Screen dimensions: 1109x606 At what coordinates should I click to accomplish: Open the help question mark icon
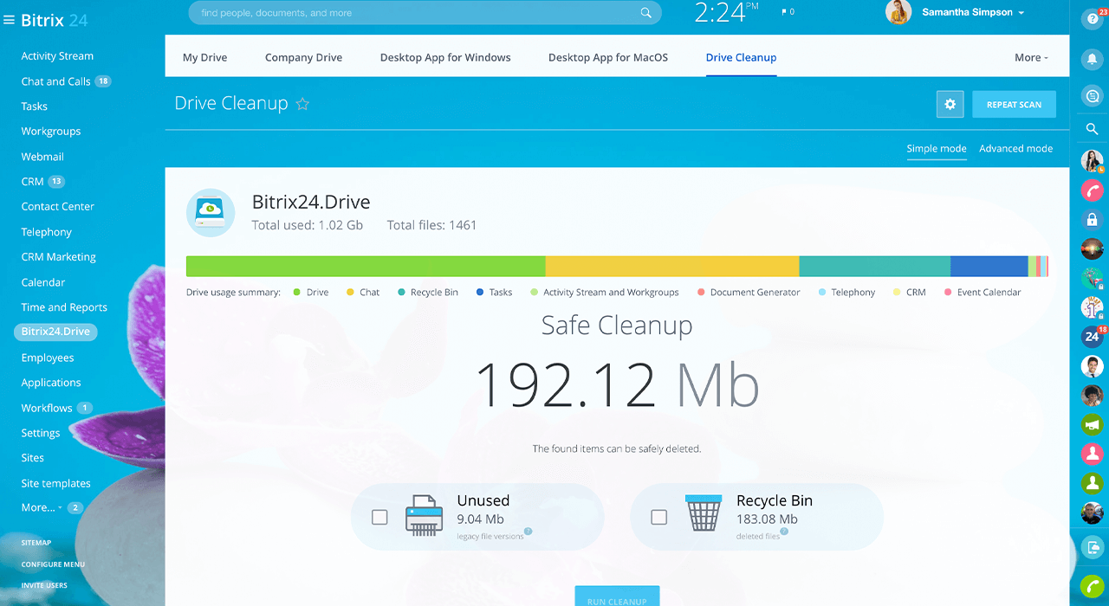tap(1092, 19)
